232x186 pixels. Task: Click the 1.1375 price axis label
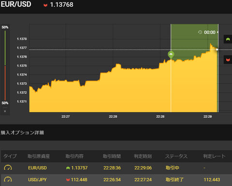click(22, 66)
